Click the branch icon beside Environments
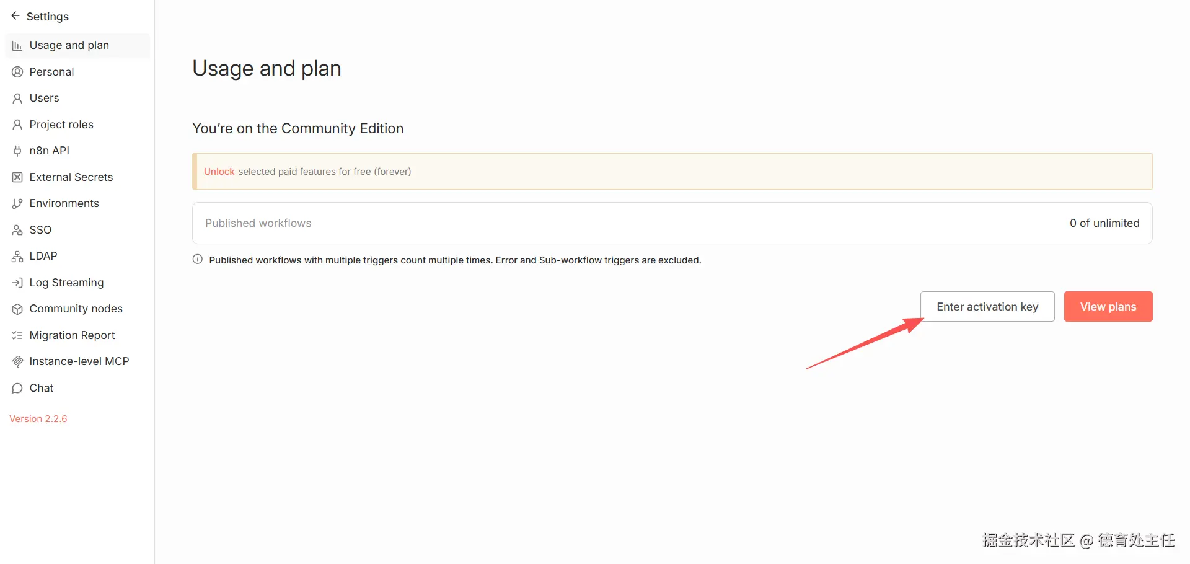The image size is (1190, 564). tap(17, 203)
